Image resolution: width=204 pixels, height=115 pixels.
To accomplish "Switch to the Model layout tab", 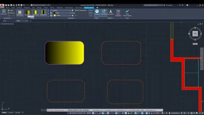I will tap(4, 112).
